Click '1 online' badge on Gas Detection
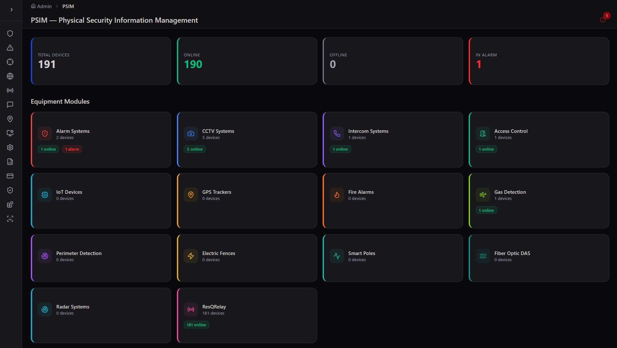The image size is (617, 348). pyautogui.click(x=487, y=210)
